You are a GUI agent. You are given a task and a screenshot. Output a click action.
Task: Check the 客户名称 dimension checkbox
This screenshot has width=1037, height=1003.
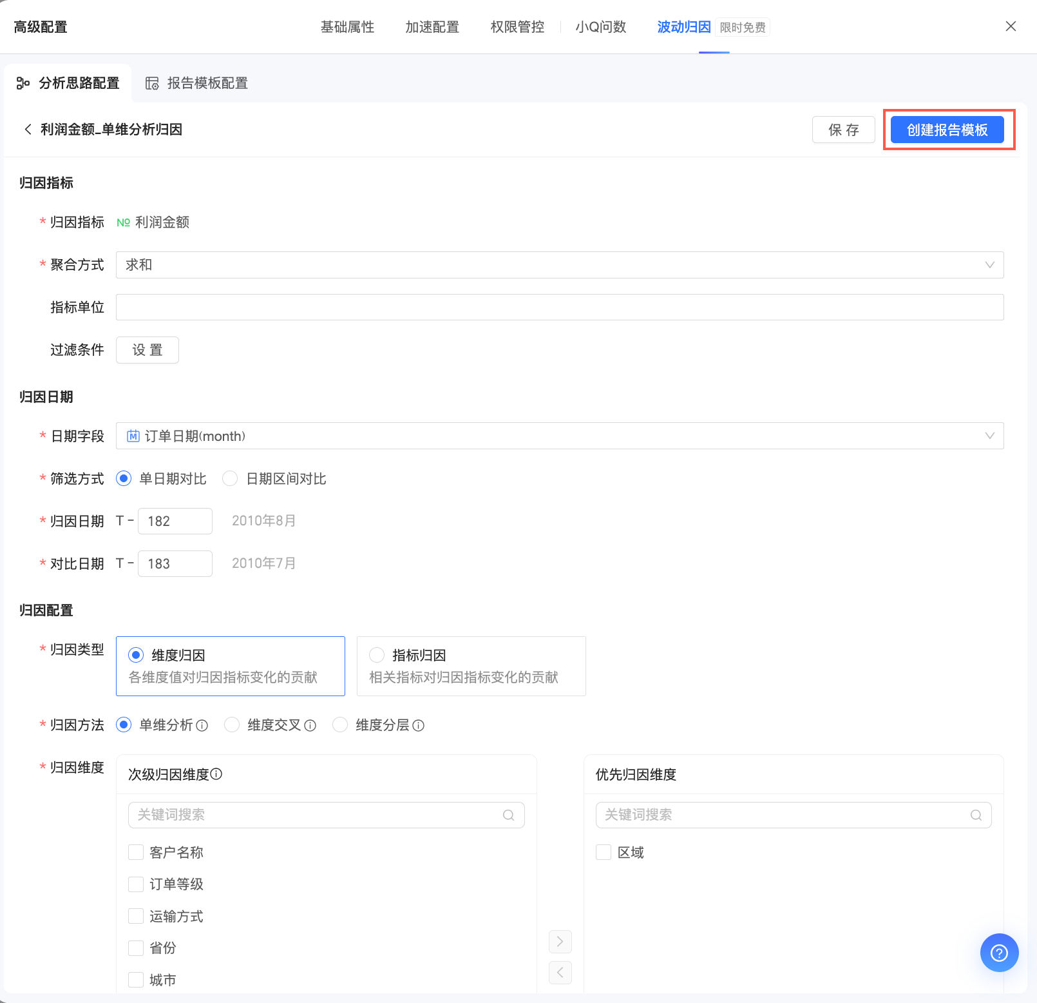(136, 852)
